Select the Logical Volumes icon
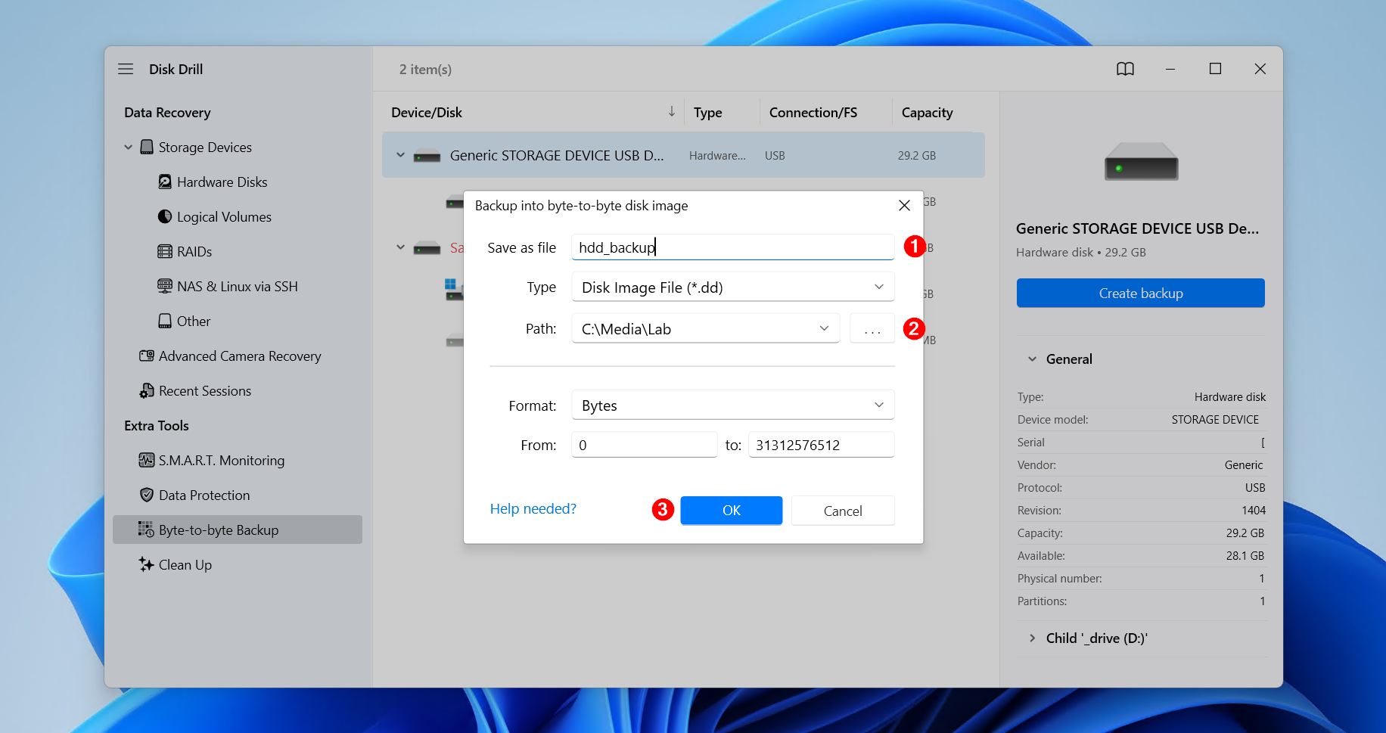Screen dimensions: 1386x733 coord(164,217)
